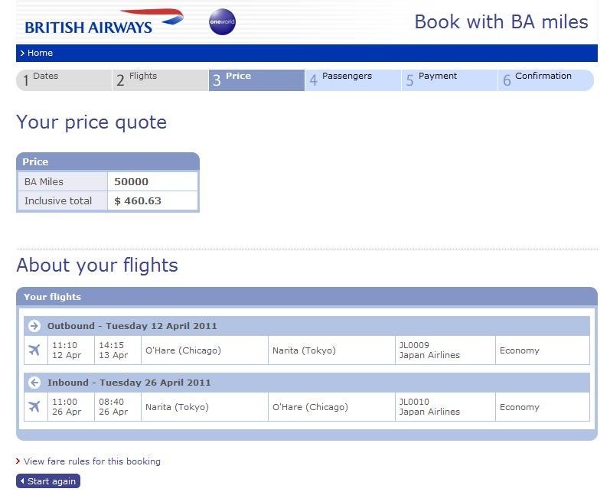Select step 6 Confirmation
Image resolution: width=610 pixels, height=492 pixels.
(x=546, y=80)
